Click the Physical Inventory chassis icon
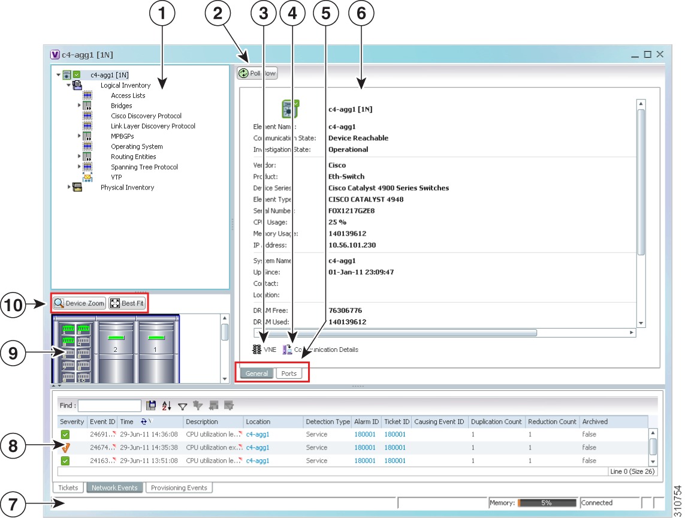This screenshot has height=518, width=685. pyautogui.click(x=77, y=187)
